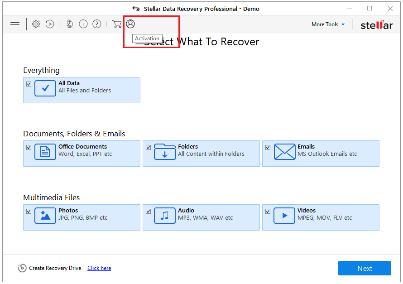
Task: Click the Activation user icon
Action: [130, 24]
